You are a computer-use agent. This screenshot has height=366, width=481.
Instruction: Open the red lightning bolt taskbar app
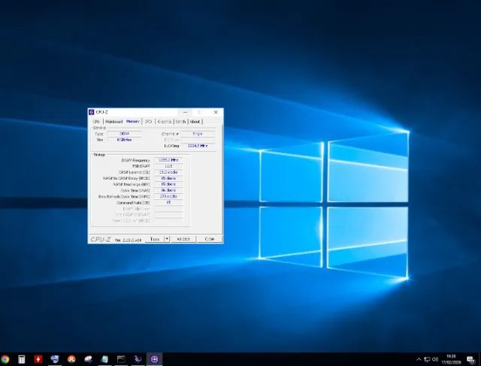pos(38,359)
